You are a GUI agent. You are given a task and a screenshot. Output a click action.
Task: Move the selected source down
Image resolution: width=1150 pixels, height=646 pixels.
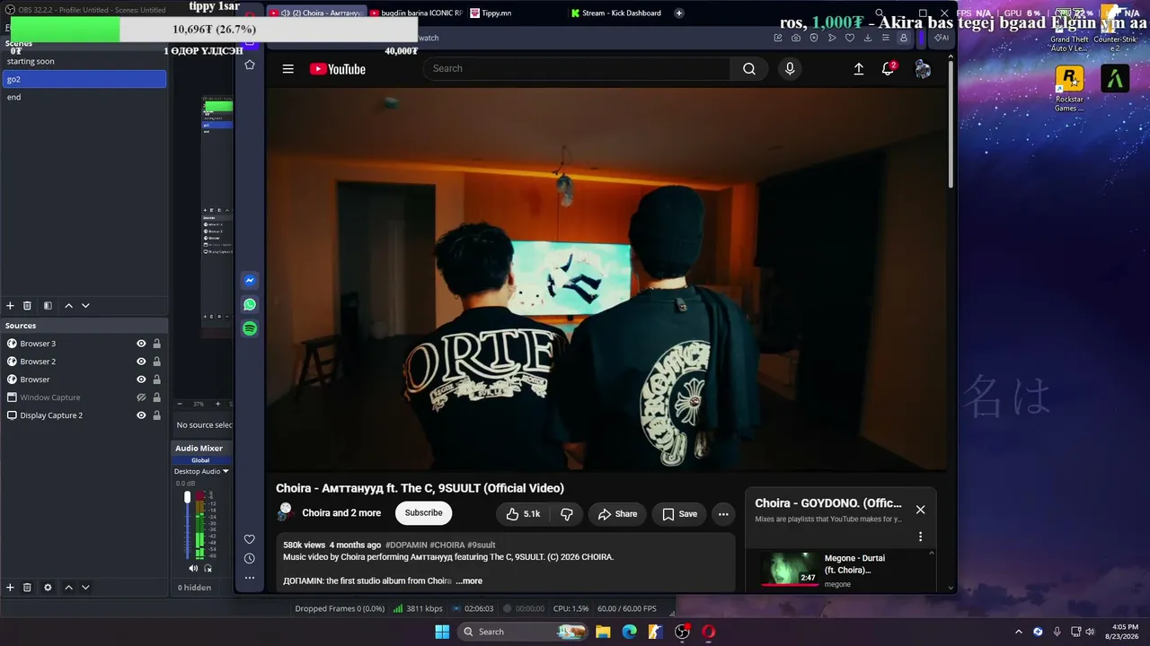click(85, 588)
